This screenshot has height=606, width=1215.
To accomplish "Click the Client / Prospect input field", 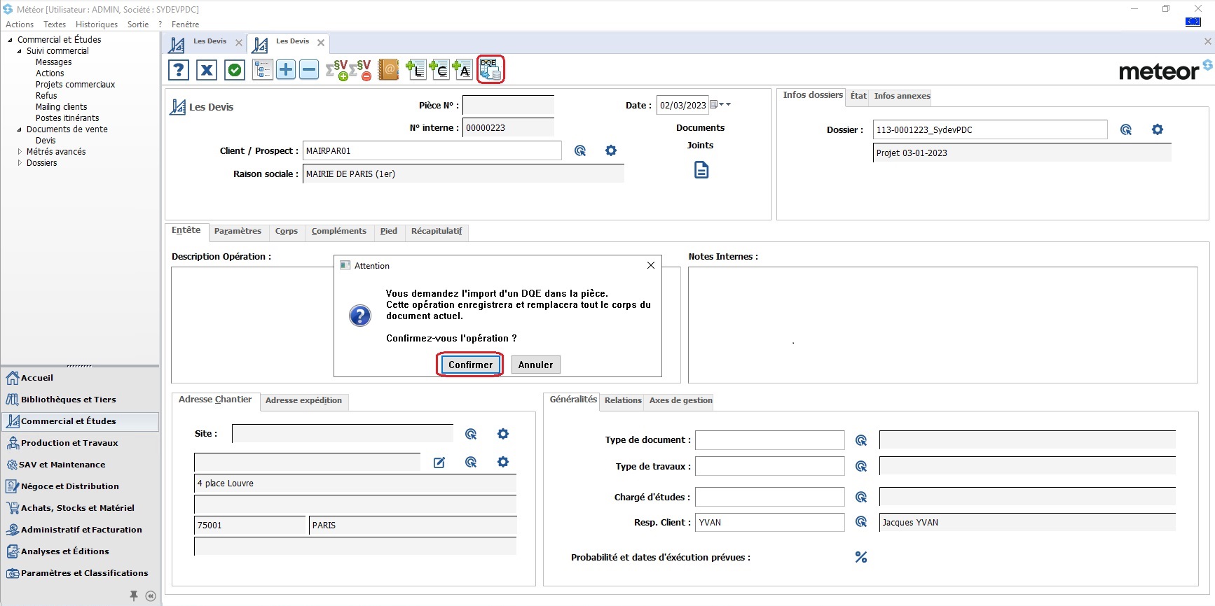I will click(x=432, y=150).
